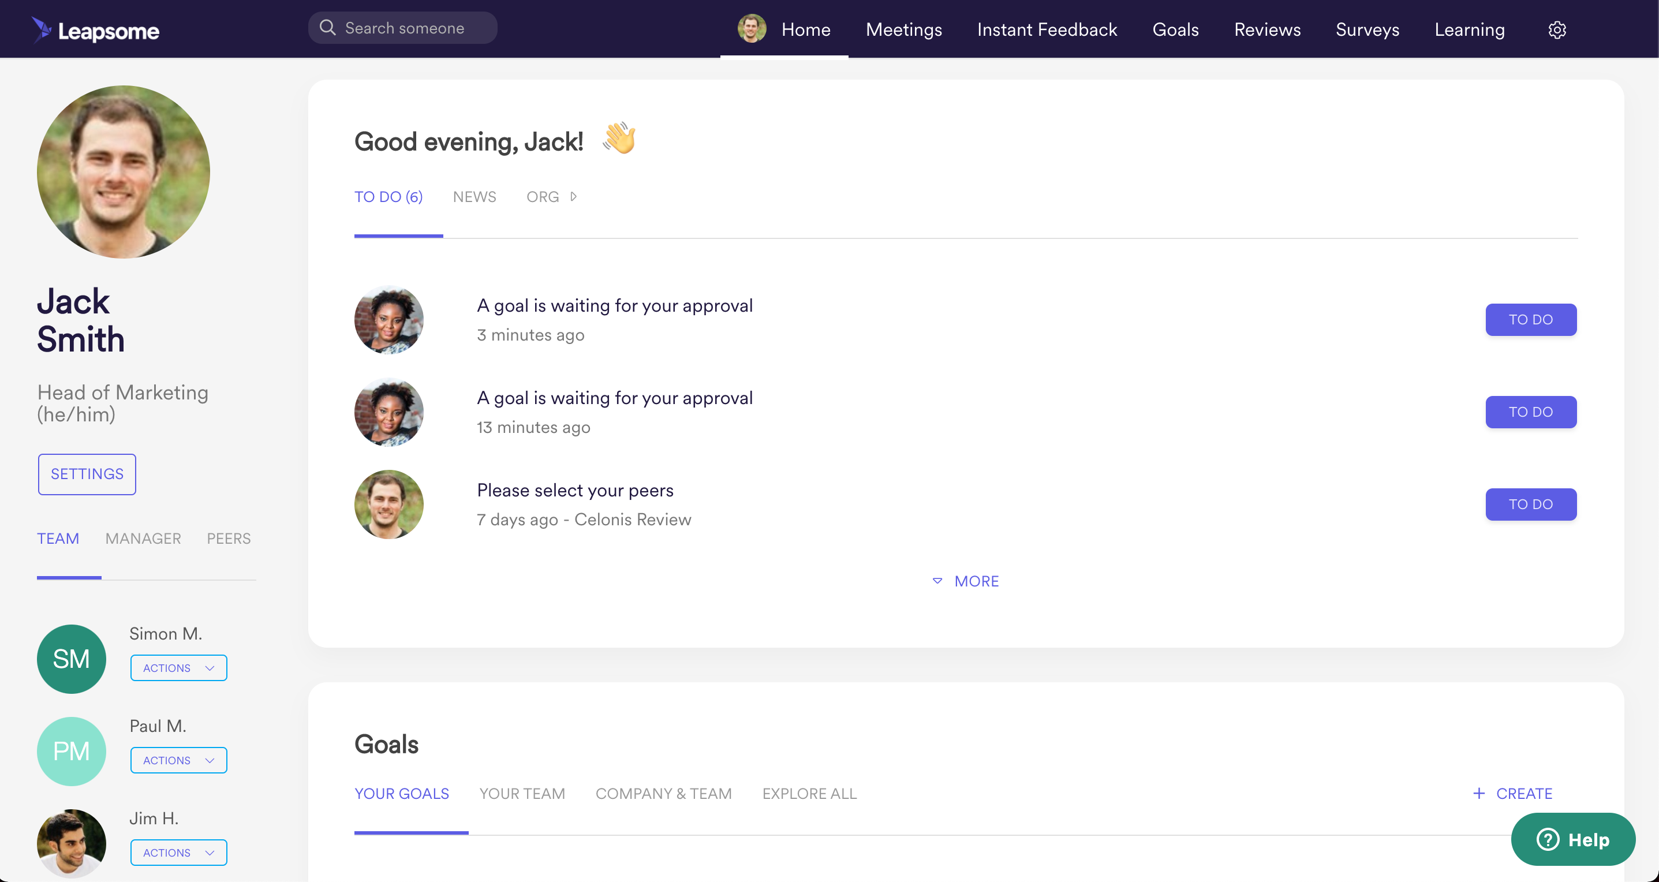The height and width of the screenshot is (882, 1659).
Task: Expand the MORE section below notifications
Action: click(965, 580)
